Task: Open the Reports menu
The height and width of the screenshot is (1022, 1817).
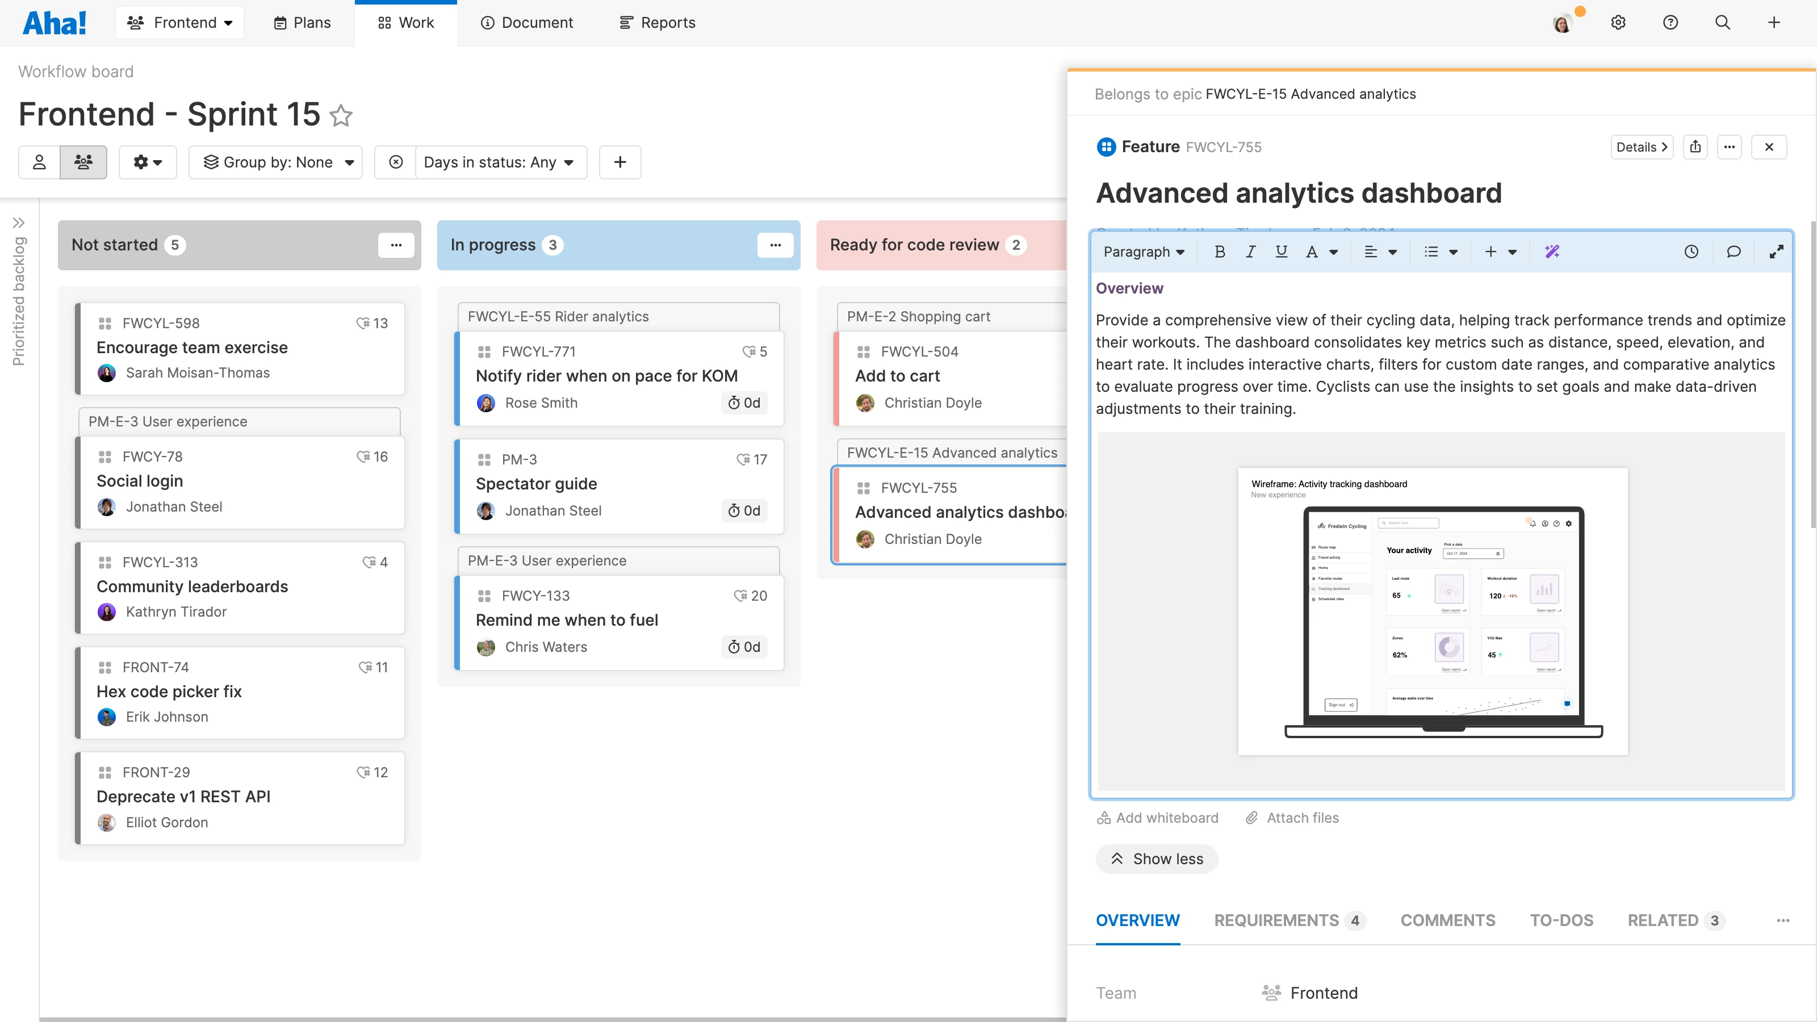Action: point(657,23)
